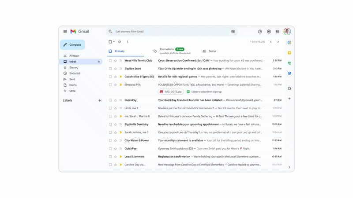Click the Compose button
Viewport: 353px width, 198px height.
[x=72, y=45]
